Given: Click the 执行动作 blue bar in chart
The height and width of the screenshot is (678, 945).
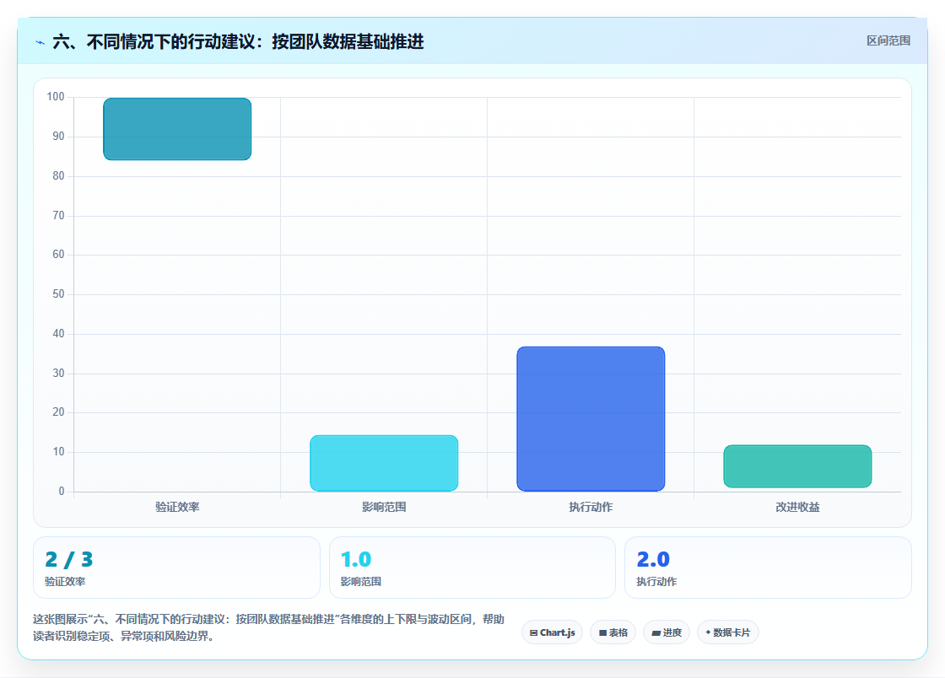Looking at the screenshot, I should [x=591, y=419].
